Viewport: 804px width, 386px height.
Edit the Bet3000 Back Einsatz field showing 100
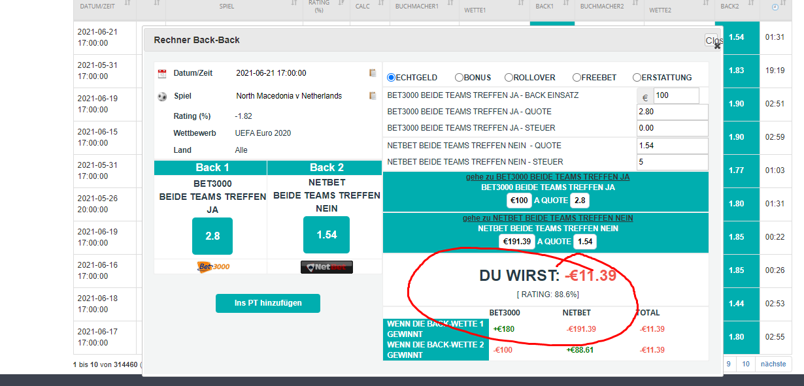(676, 96)
